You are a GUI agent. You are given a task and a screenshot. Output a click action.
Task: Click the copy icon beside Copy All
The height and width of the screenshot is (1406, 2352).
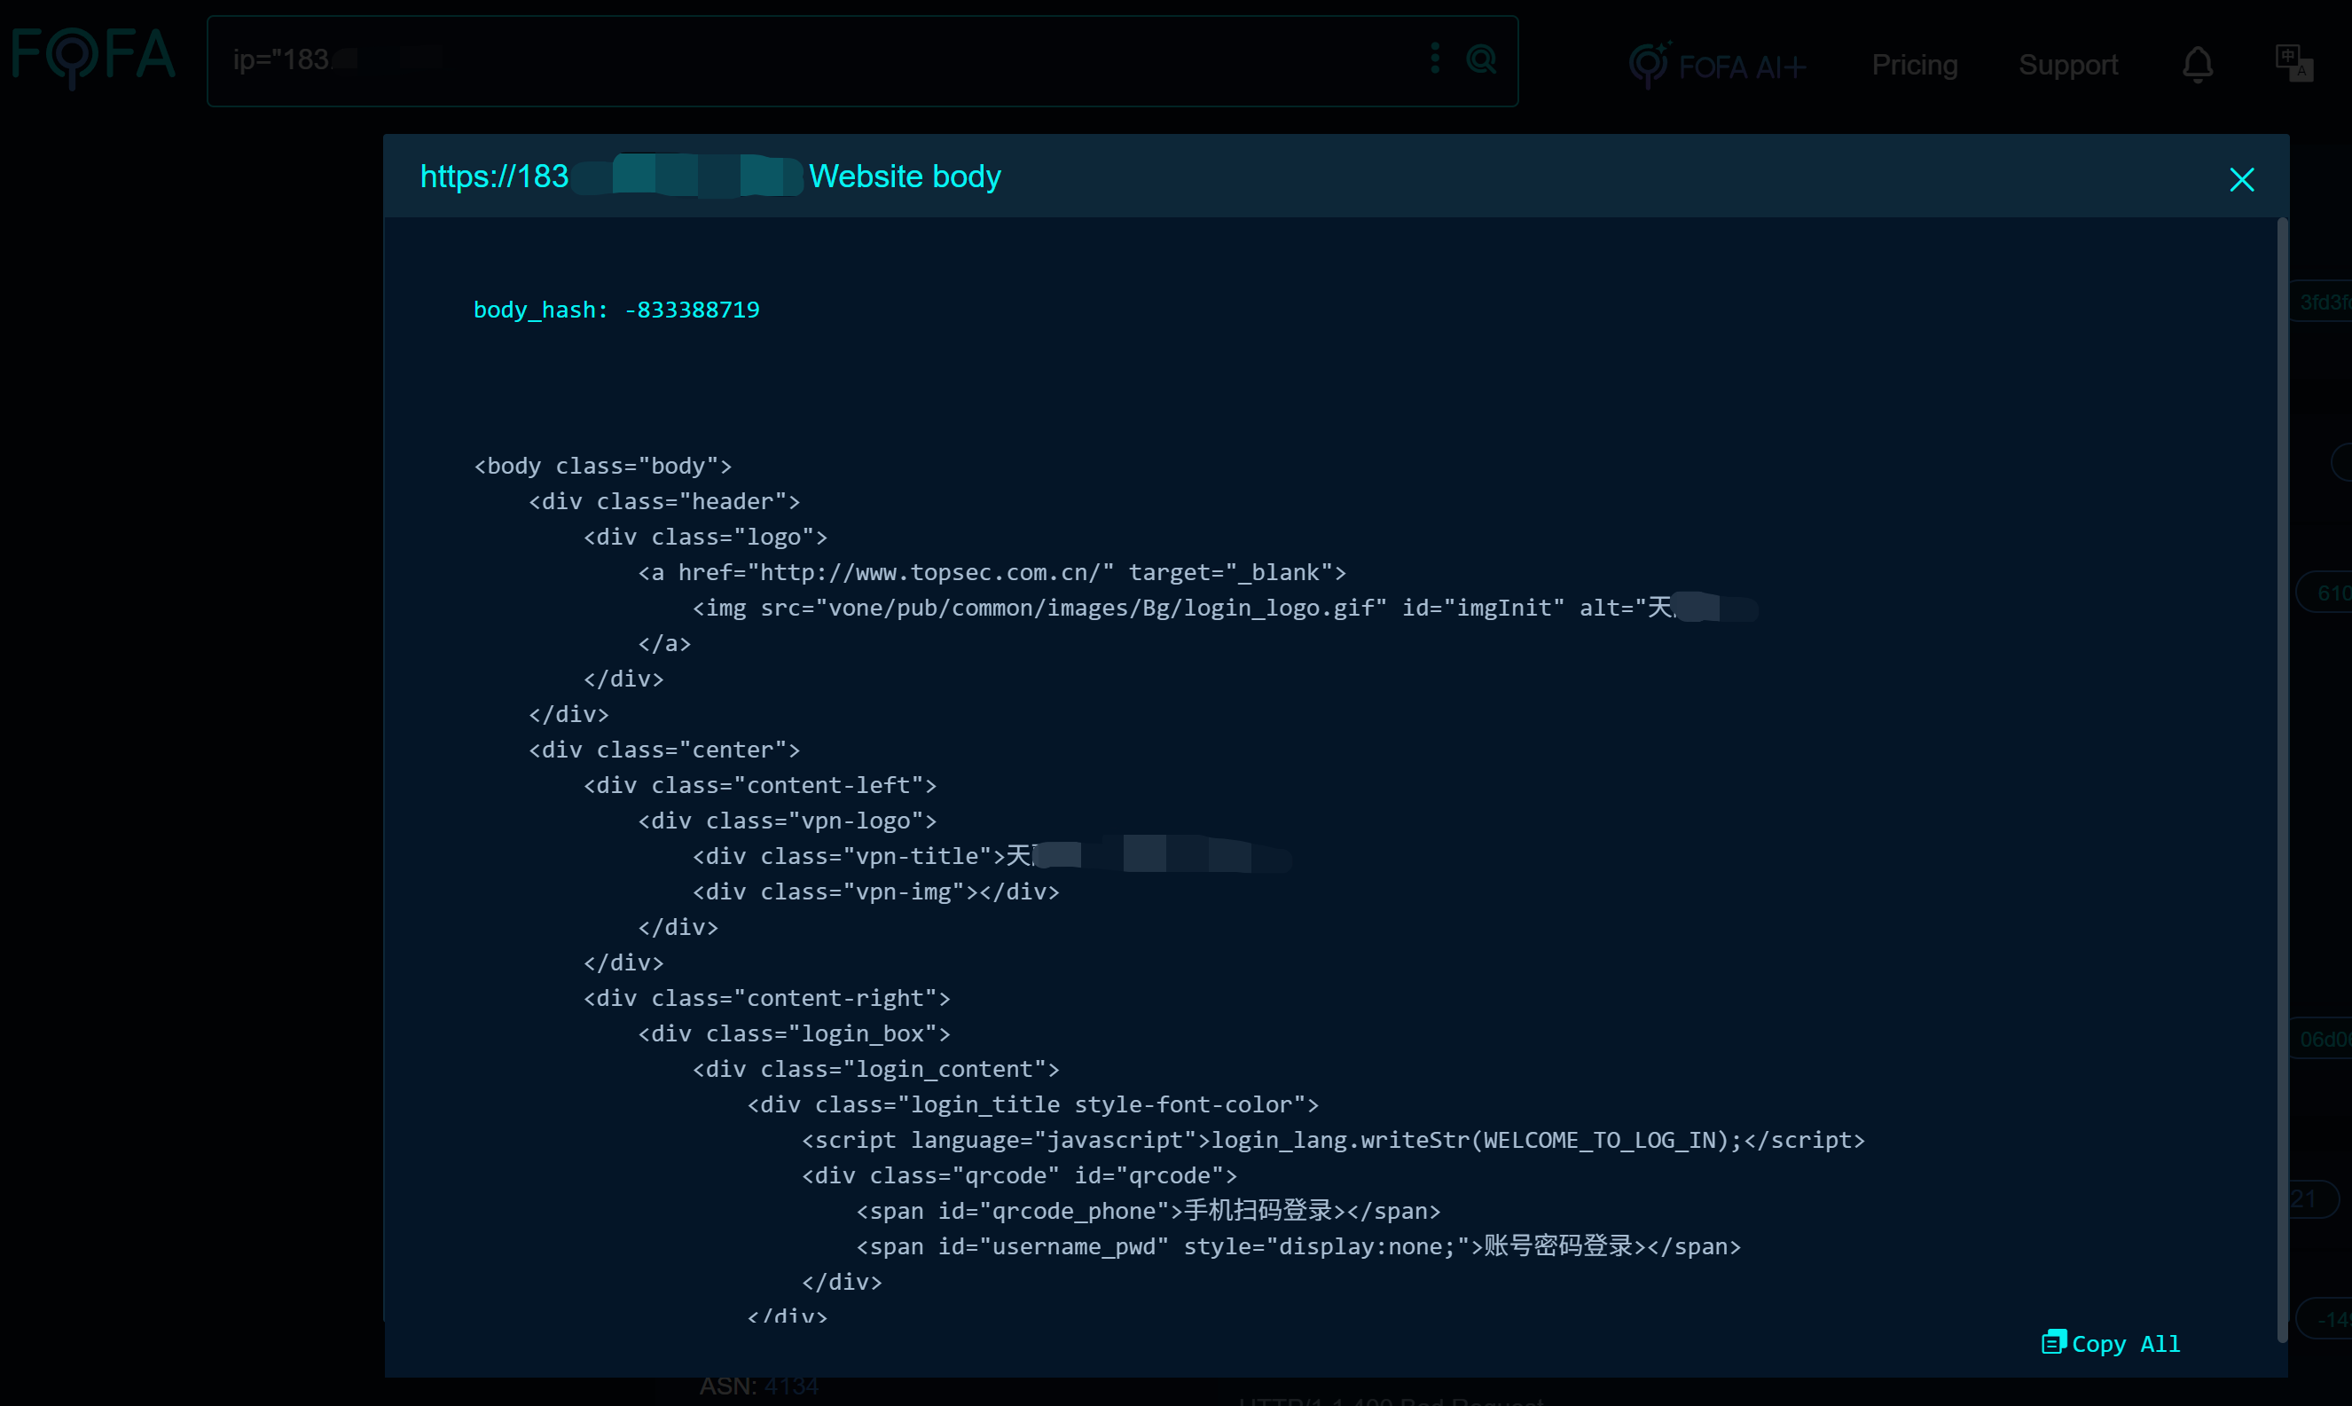(2054, 1342)
